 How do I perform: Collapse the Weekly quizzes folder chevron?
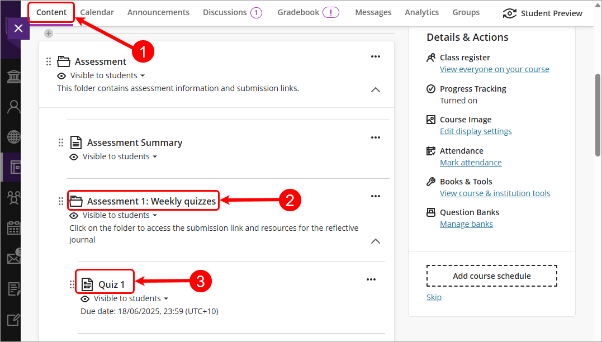coord(376,241)
